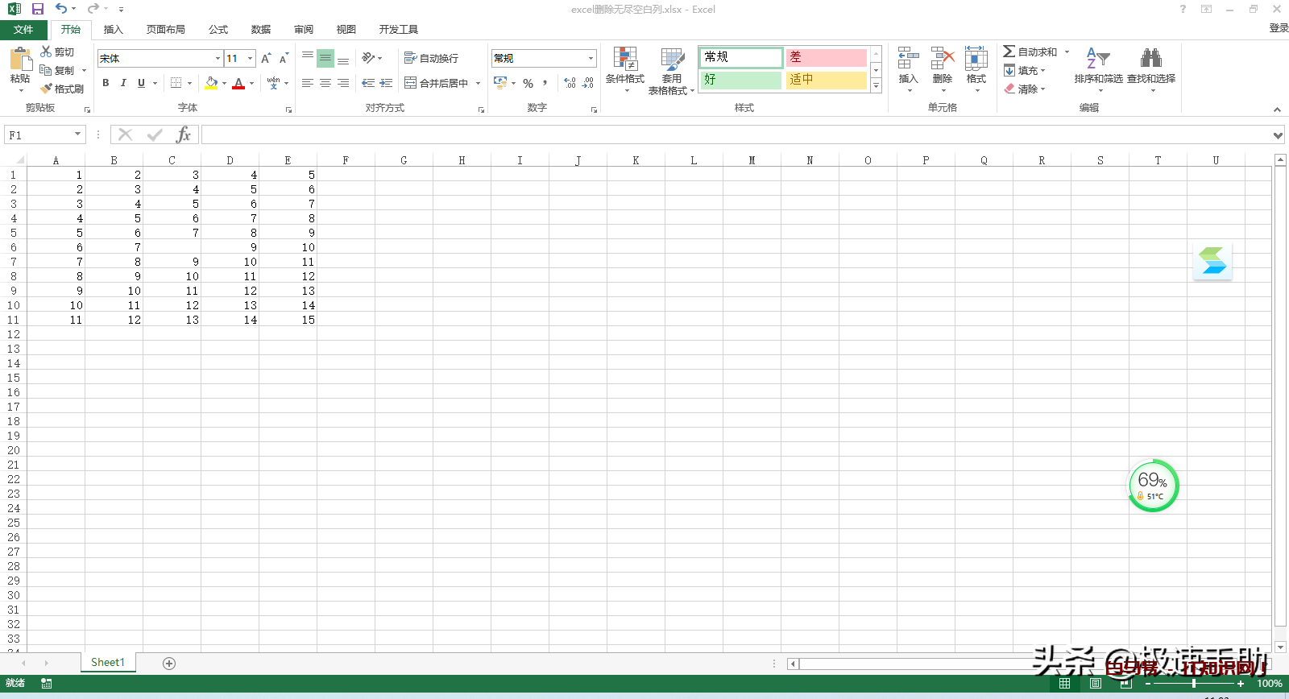Screen dimensions: 1289x699
Task: Click the Sort and Filter (排序和筛选) icon
Action: coord(1097,60)
